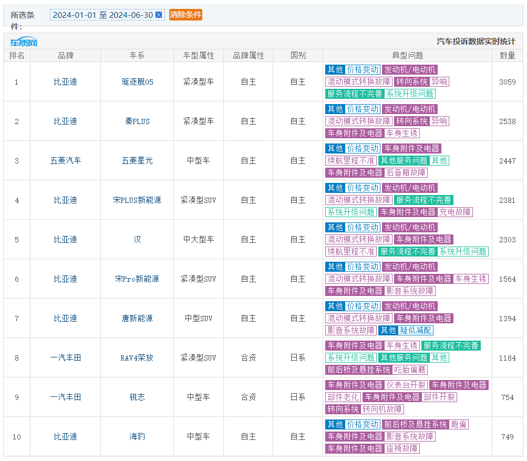The image size is (527, 461).
Task: Click 续航里程不准 tag in 汉 row
Action: click(351, 251)
